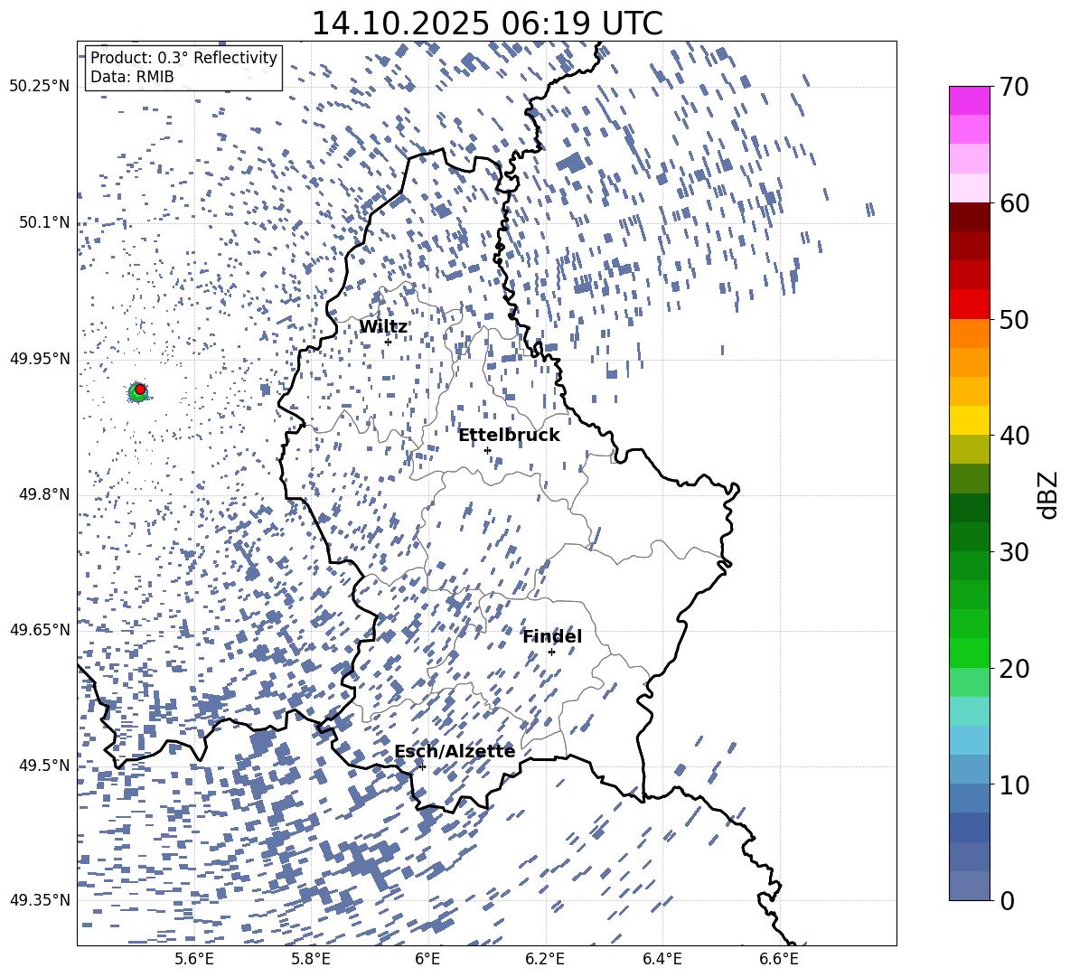The image size is (1070, 977).
Task: Click 'Product: 0.3° Reflectivity' legend text
Action: (x=184, y=57)
